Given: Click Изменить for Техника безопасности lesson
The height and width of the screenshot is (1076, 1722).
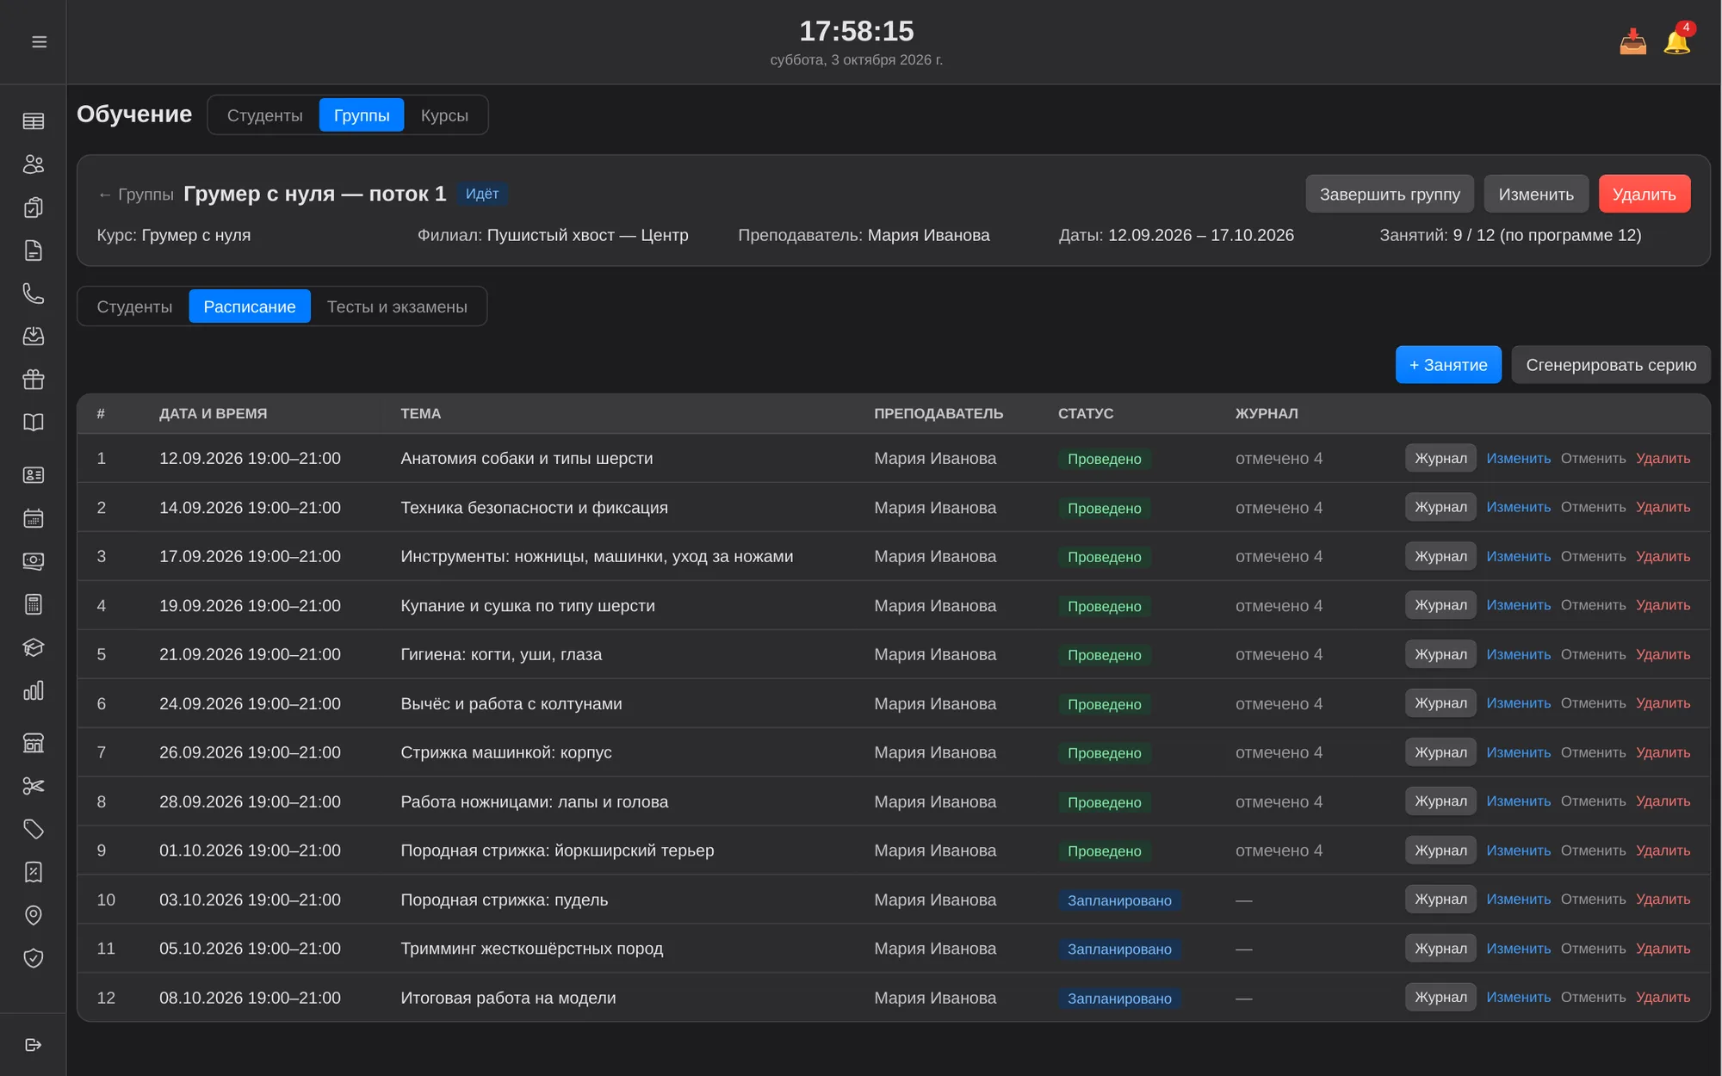Looking at the screenshot, I should pyautogui.click(x=1518, y=508).
